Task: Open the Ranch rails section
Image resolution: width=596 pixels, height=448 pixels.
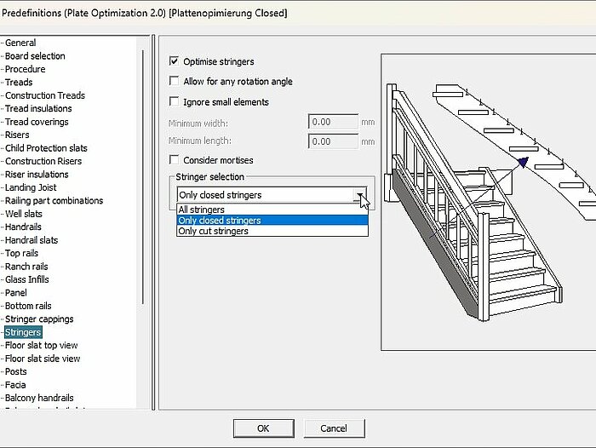Action: [x=26, y=267]
